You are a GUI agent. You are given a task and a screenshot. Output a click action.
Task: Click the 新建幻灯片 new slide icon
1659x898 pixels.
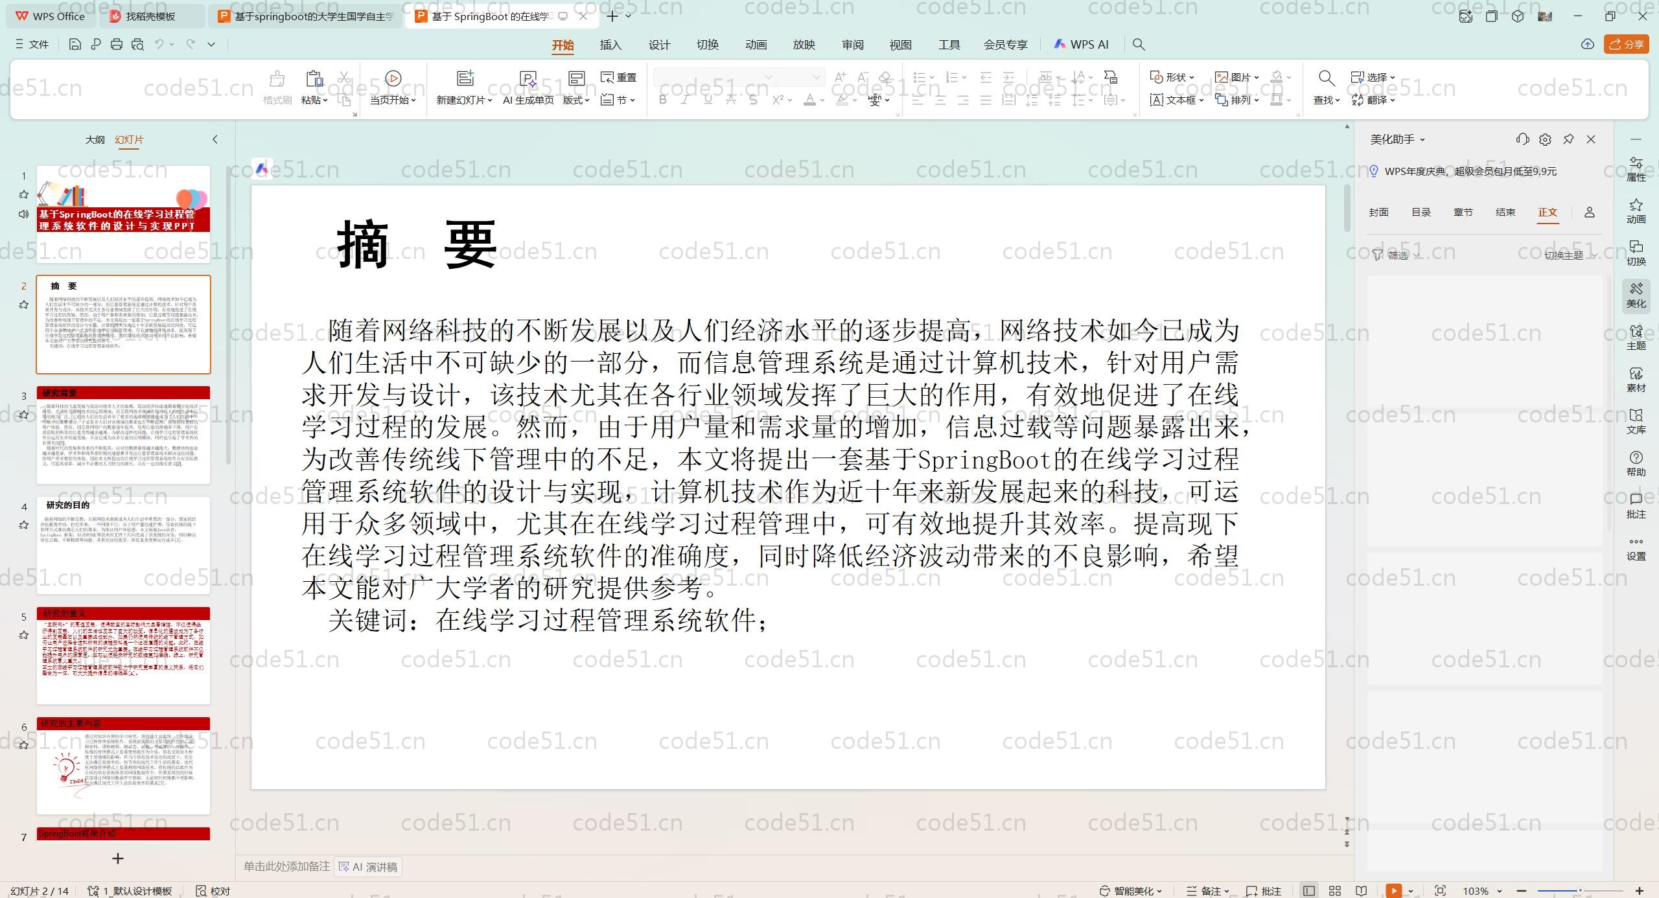click(465, 78)
